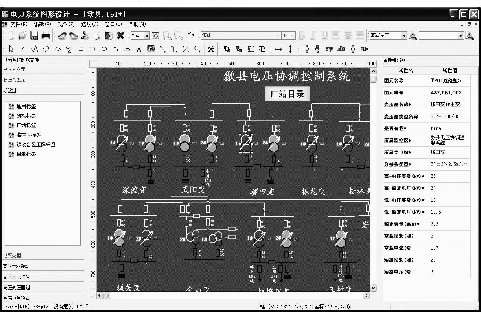
Task: Flip the selection horizontally with the double arrow
Action: pyautogui.click(x=278, y=49)
